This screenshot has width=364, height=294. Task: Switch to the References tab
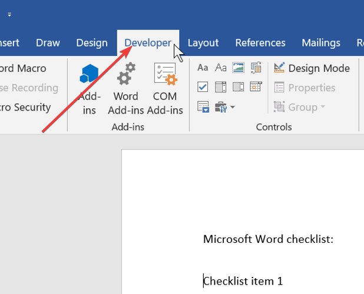pyautogui.click(x=260, y=43)
